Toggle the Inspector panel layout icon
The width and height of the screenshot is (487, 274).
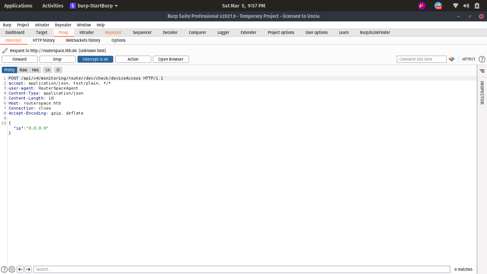pyautogui.click(x=482, y=71)
